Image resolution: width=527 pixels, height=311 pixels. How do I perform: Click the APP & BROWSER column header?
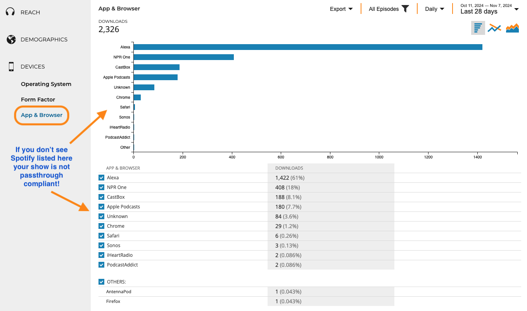click(123, 168)
